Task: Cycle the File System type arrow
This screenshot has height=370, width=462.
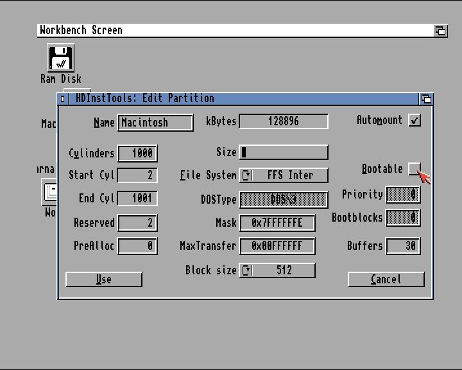Action: 246,175
